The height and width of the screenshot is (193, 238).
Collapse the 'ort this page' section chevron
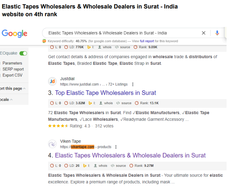point(24,88)
